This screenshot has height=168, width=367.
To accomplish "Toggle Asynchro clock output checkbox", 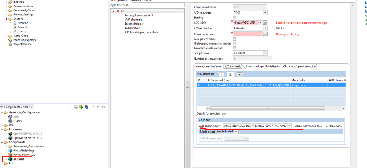I will point(235,48).
